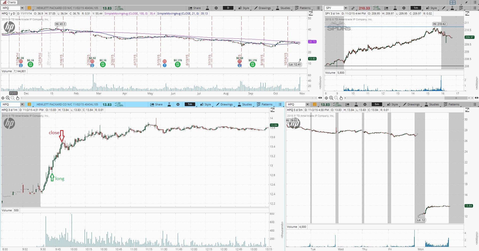
Task: Click SimpleMovingAvg (CLOSE, 100, 0) study label
Action: (x=126, y=13)
